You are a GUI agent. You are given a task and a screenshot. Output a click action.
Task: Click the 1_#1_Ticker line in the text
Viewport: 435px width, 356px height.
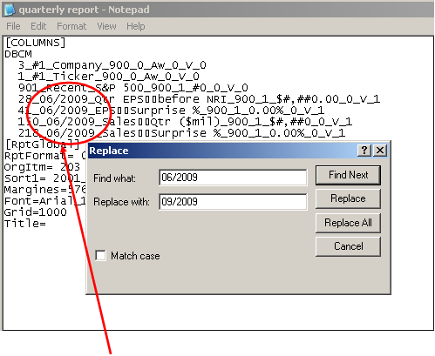(109, 77)
